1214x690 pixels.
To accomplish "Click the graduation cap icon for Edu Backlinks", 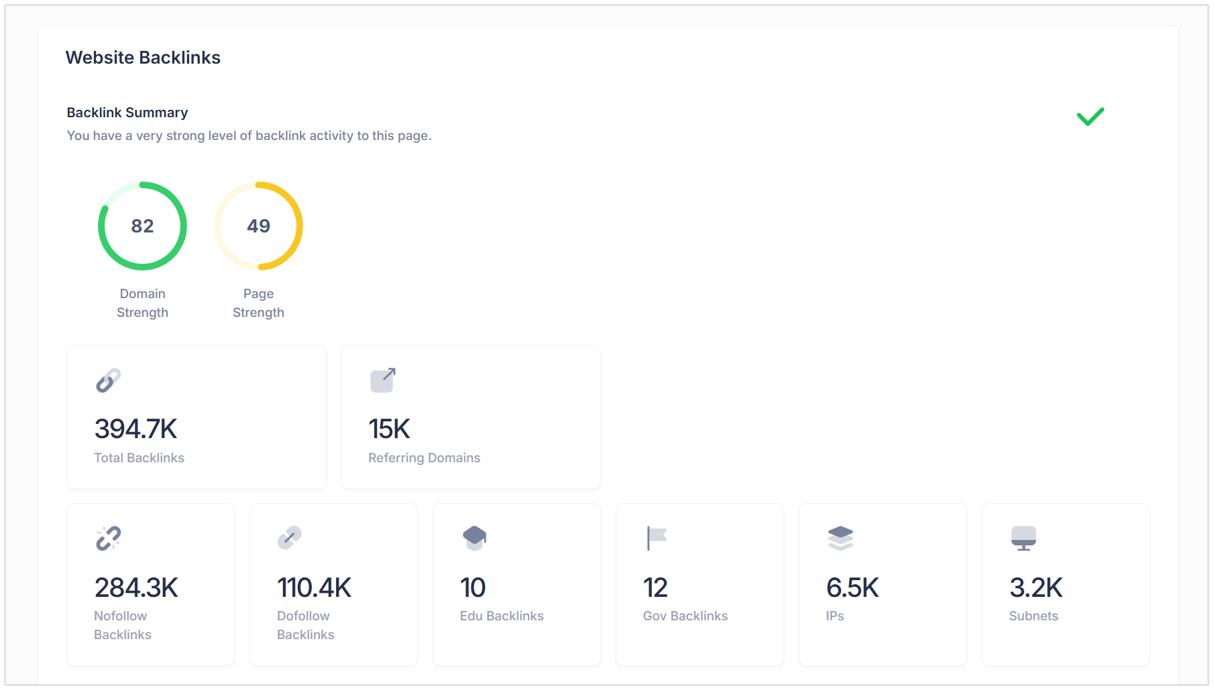I will coord(474,538).
